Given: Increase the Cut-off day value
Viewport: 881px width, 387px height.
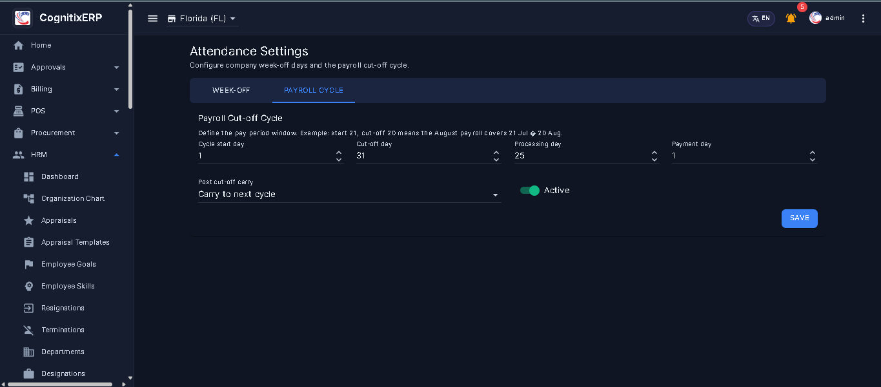Looking at the screenshot, I should pos(496,153).
